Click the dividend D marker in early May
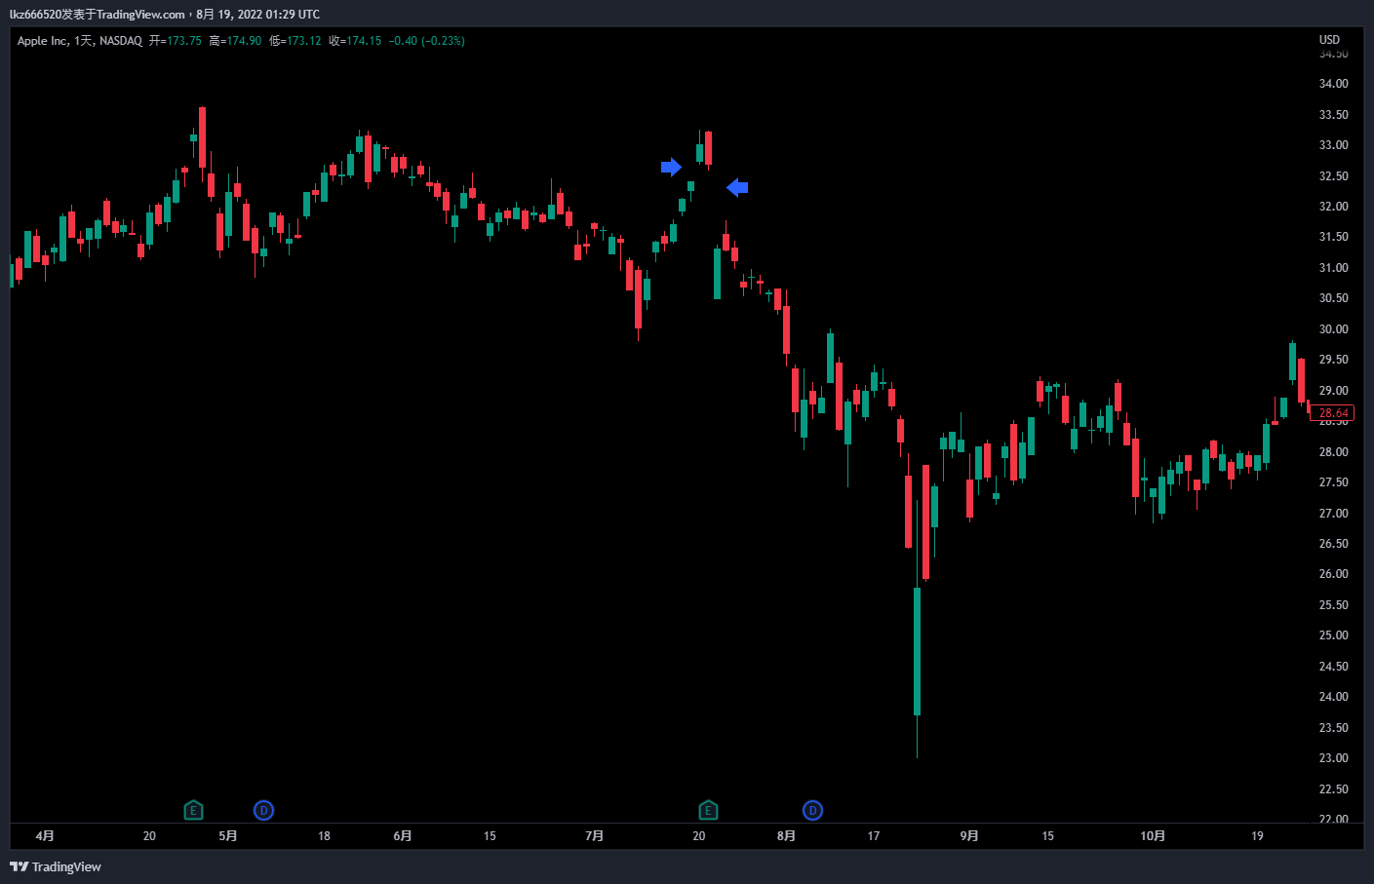The image size is (1374, 884). click(x=263, y=810)
